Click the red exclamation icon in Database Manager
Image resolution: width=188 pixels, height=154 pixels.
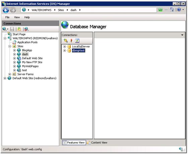[71, 41]
